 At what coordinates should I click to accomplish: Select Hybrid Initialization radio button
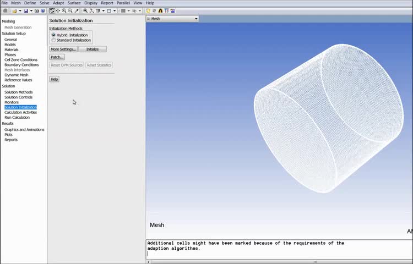click(53, 35)
